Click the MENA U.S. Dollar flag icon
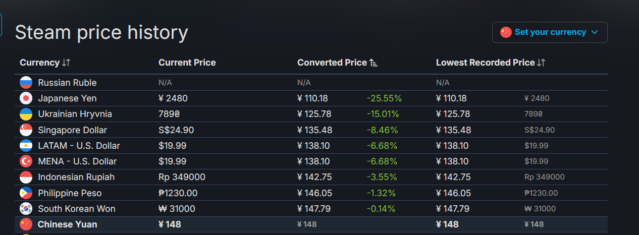 point(26,161)
